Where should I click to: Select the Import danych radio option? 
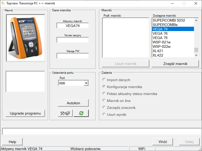[104, 80]
